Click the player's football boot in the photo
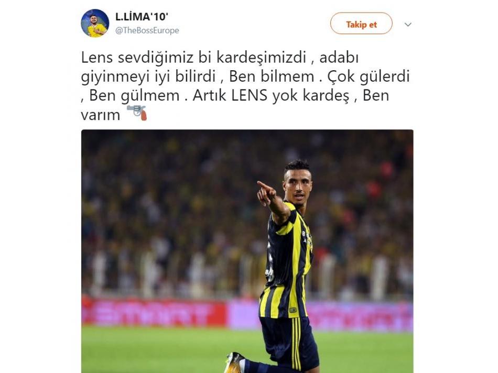498x373 pixels. pyautogui.click(x=233, y=363)
